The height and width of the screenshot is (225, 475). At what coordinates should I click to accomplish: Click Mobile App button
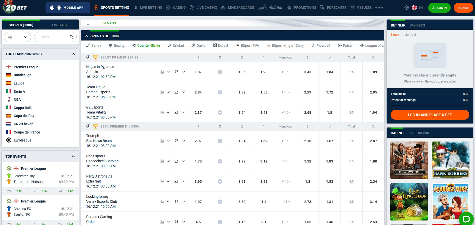click(x=68, y=8)
